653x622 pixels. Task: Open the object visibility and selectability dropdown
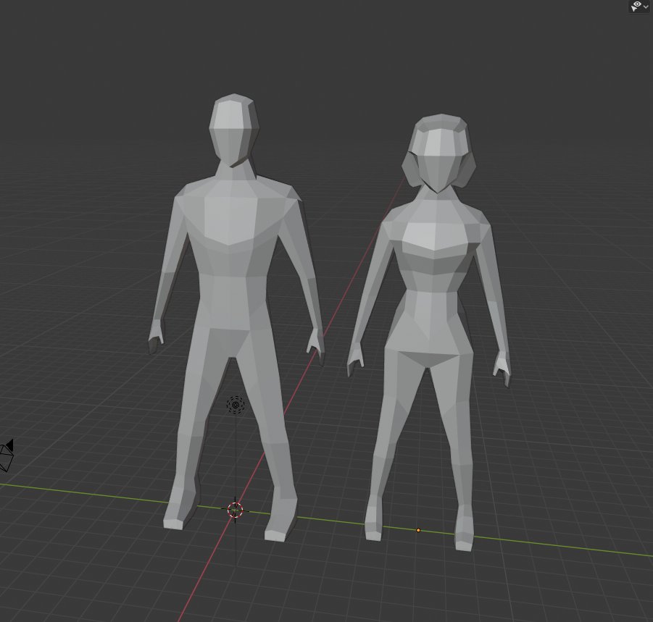639,7
